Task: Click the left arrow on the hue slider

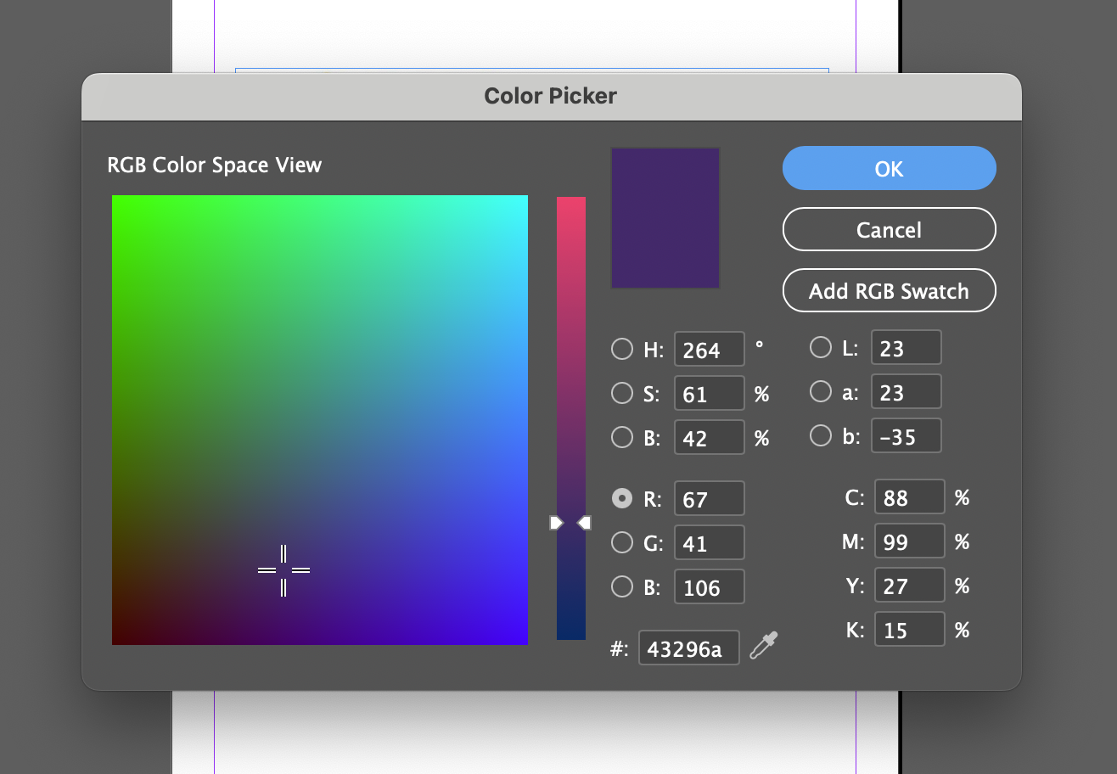Action: pos(557,523)
